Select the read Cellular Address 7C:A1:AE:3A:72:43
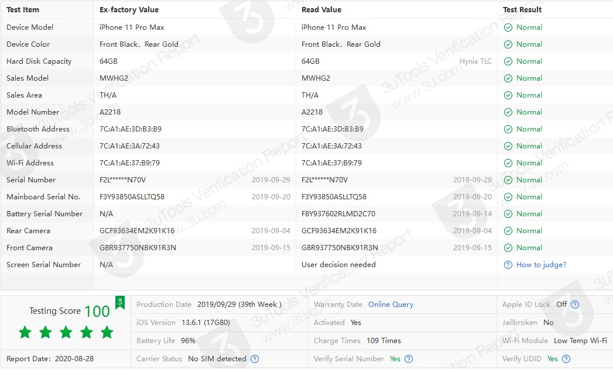The width and height of the screenshot is (613, 370). [x=331, y=146]
